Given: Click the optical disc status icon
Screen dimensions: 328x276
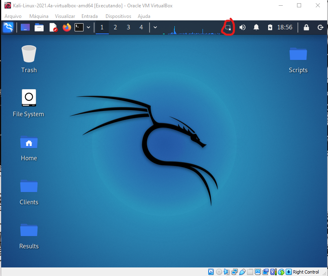Looking at the screenshot, I should pyautogui.click(x=219, y=272).
